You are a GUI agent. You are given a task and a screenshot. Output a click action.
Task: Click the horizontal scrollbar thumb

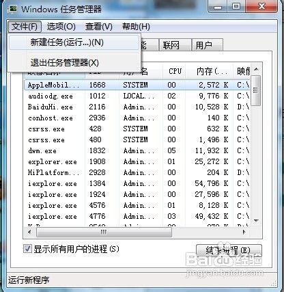pyautogui.click(x=104, y=232)
